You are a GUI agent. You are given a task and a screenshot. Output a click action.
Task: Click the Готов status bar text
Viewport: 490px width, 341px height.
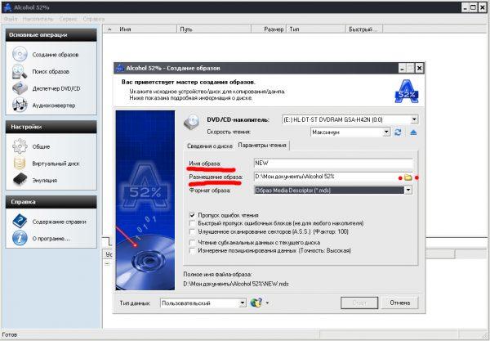click(x=10, y=334)
